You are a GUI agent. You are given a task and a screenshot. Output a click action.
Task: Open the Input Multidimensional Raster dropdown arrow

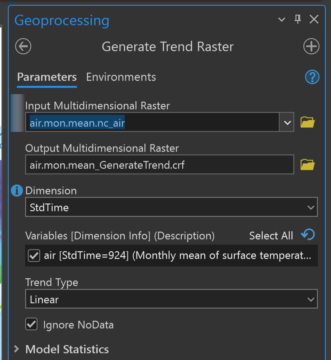point(287,123)
